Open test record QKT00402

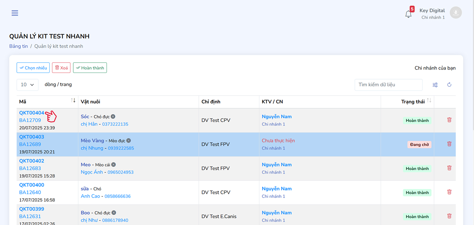tap(31, 161)
